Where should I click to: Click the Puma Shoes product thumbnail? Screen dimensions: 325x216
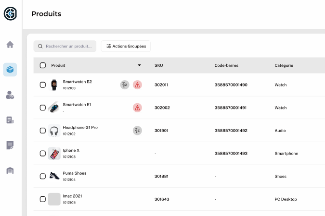54,176
